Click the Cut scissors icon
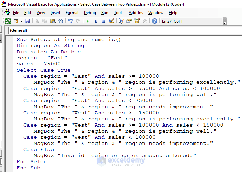Screen dimensions: 242x172 point(37,21)
